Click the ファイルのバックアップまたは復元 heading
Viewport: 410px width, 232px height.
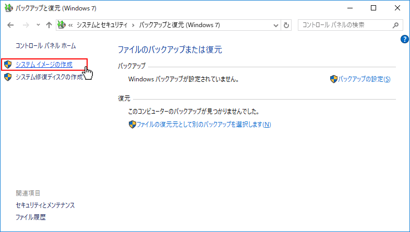170,50
